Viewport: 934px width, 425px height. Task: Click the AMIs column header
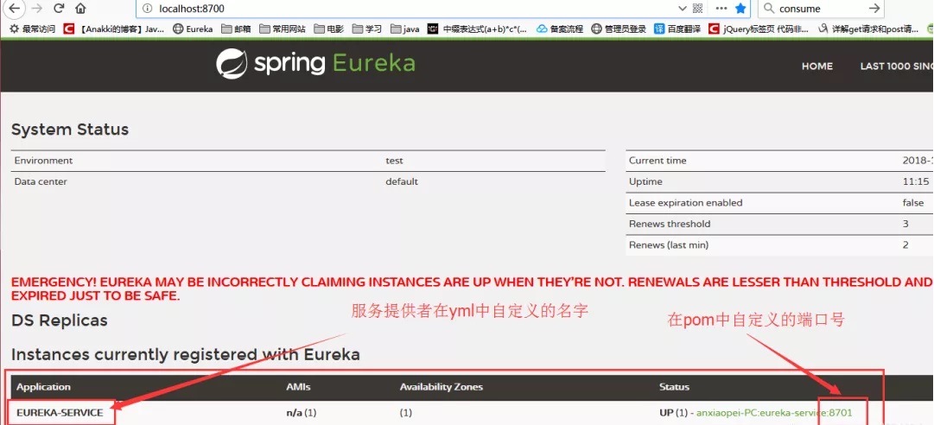pyautogui.click(x=298, y=387)
